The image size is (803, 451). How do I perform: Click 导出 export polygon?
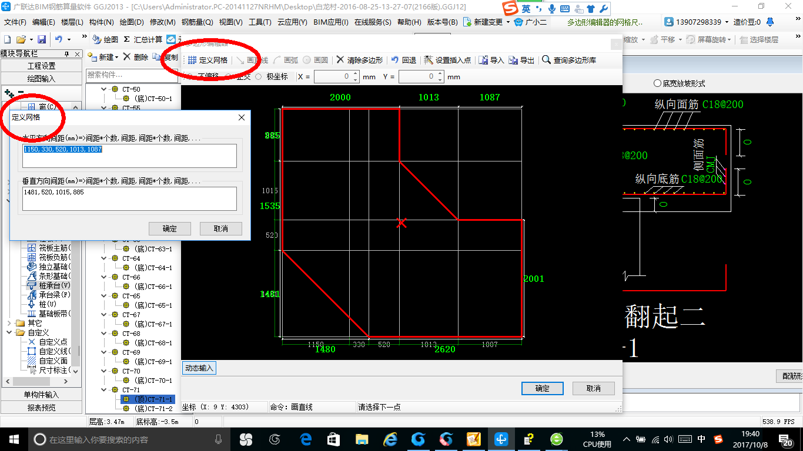coord(521,60)
